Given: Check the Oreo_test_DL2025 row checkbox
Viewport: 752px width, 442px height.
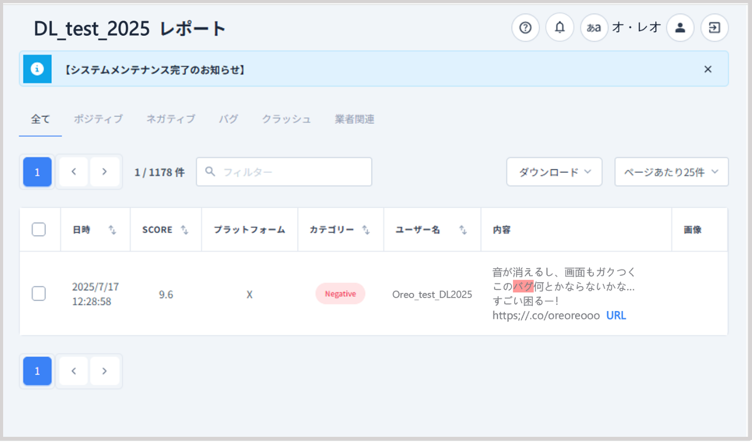Looking at the screenshot, I should coord(39,293).
